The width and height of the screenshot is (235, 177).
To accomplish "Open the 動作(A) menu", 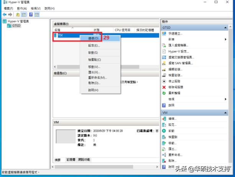I will coord(22,8).
